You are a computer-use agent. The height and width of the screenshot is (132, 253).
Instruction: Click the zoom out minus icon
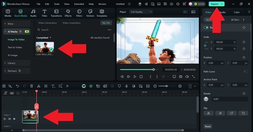point(155,86)
